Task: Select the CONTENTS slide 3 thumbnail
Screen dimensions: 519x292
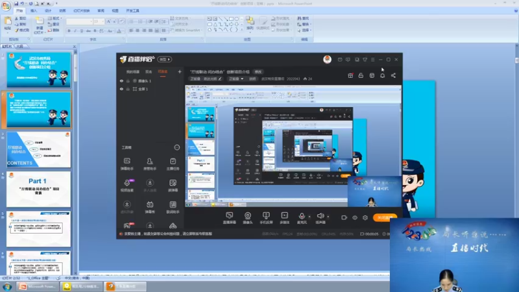Action: point(38,149)
